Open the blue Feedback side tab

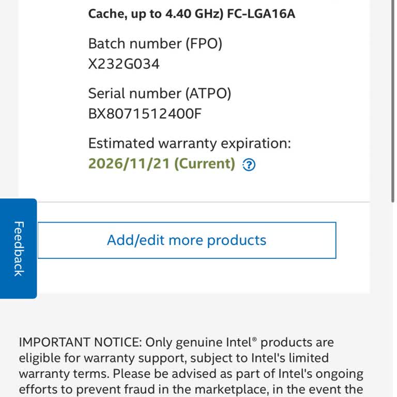tap(18, 248)
